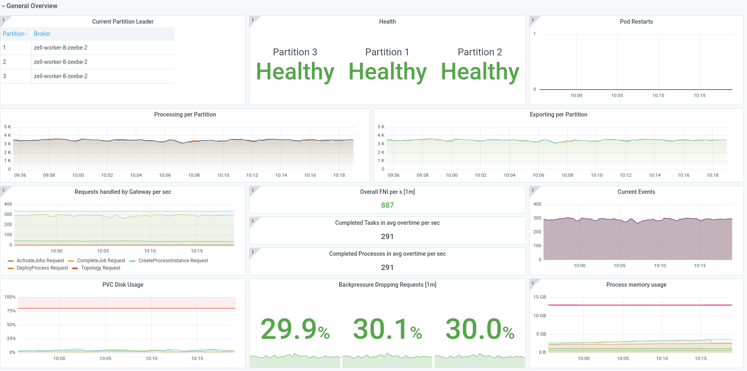Open info icon on Completed Tasks panel
The width and height of the screenshot is (747, 371).
[253, 221]
